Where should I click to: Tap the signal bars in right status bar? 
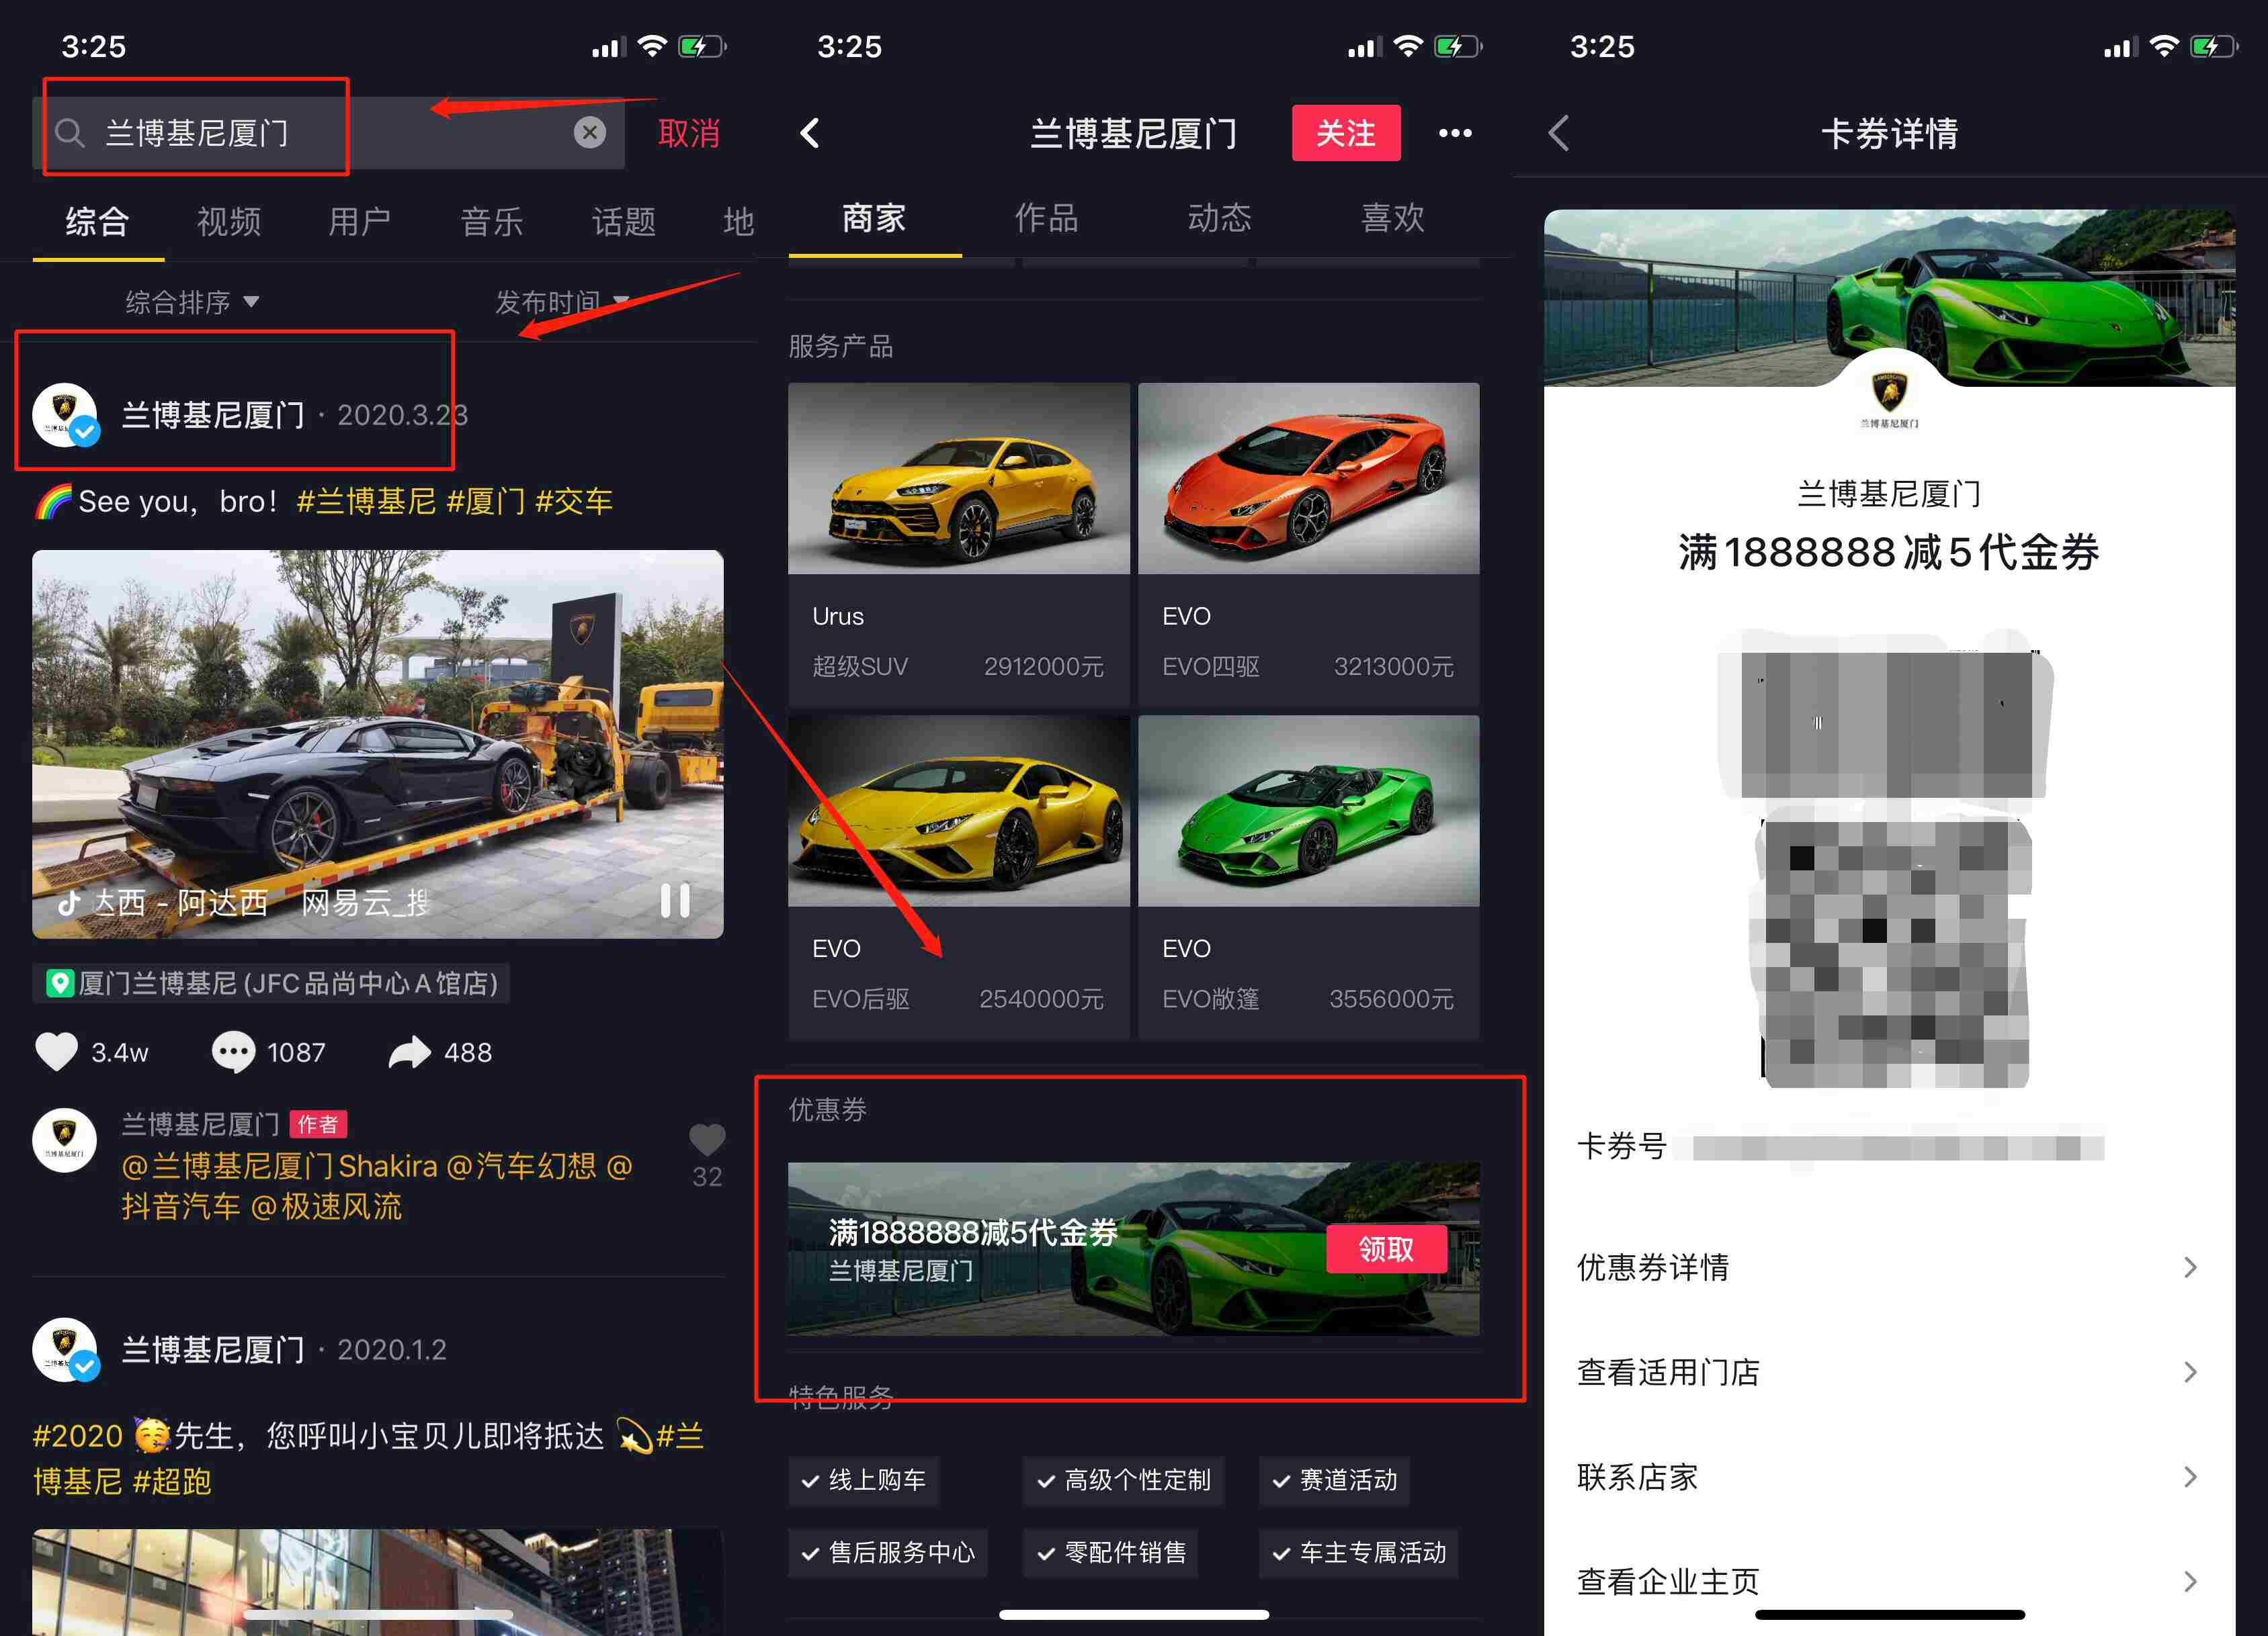(2119, 46)
